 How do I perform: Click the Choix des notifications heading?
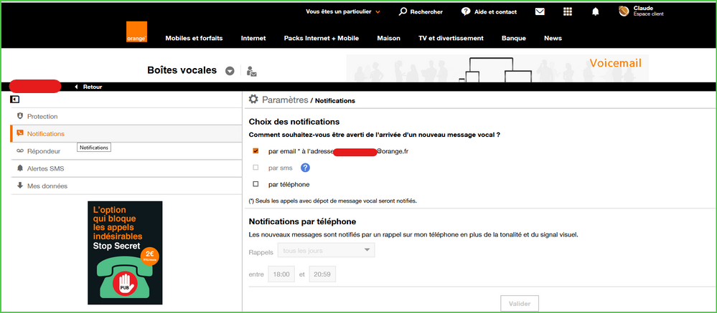pyautogui.click(x=294, y=122)
